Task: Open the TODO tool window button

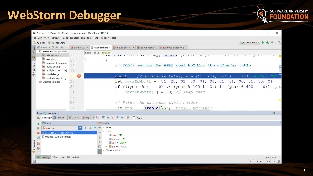Action: (58, 157)
